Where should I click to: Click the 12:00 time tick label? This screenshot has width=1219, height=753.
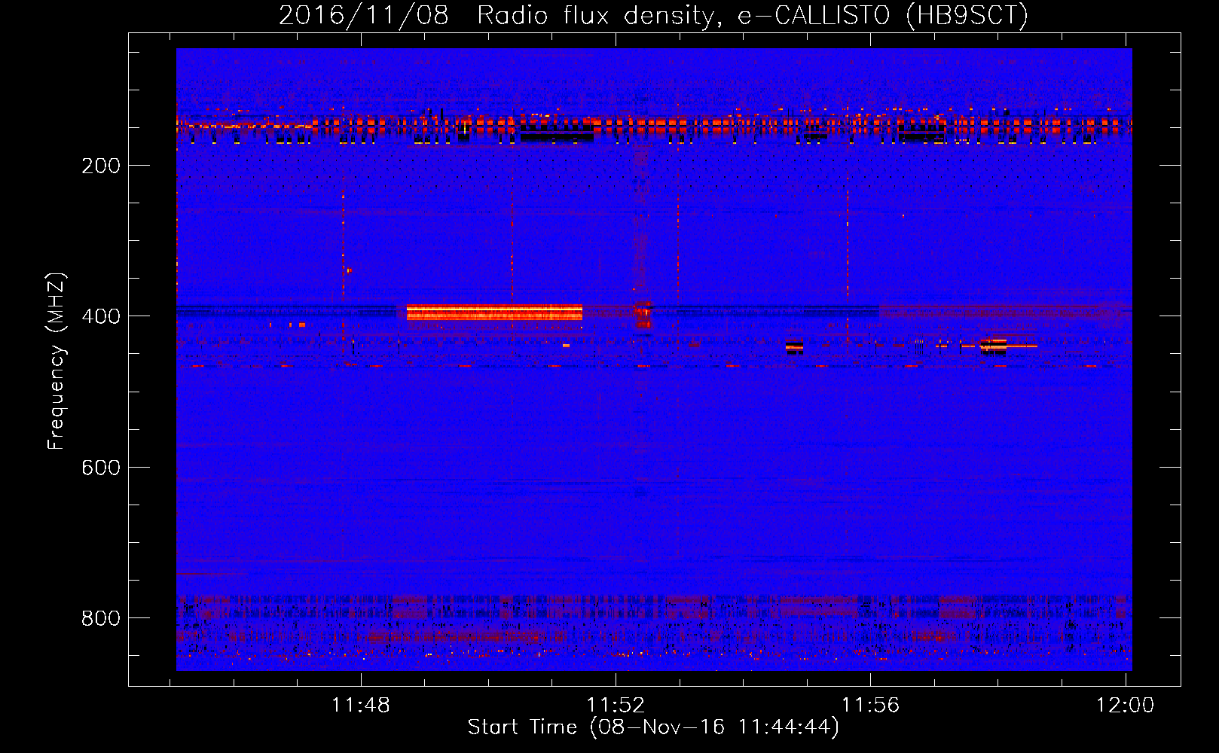point(1125,706)
